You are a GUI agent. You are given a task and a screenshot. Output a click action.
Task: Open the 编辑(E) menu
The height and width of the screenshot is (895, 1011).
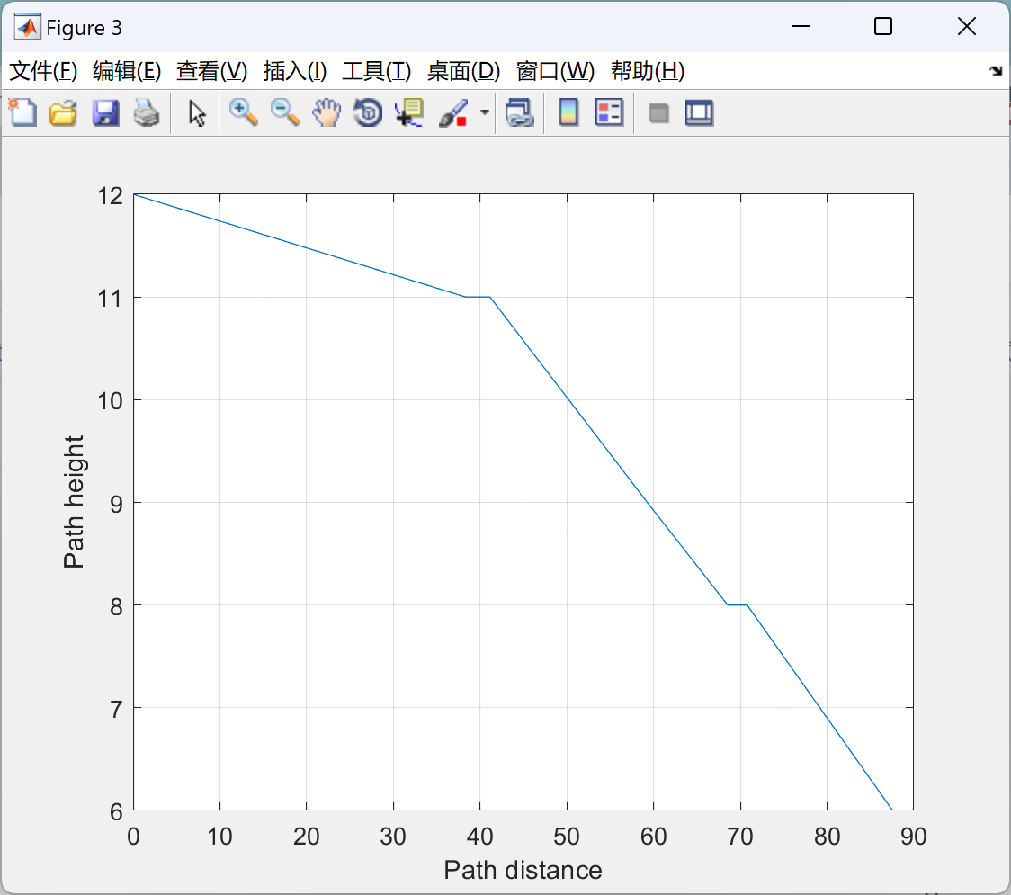tap(126, 71)
